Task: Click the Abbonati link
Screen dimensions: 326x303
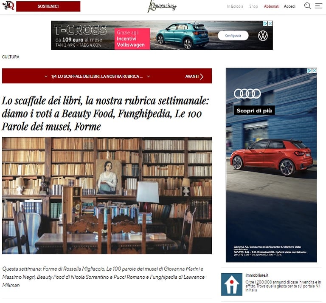Action: pos(272,6)
